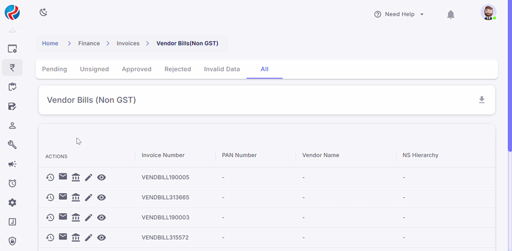Click the page vertical scrollbar

510,75
